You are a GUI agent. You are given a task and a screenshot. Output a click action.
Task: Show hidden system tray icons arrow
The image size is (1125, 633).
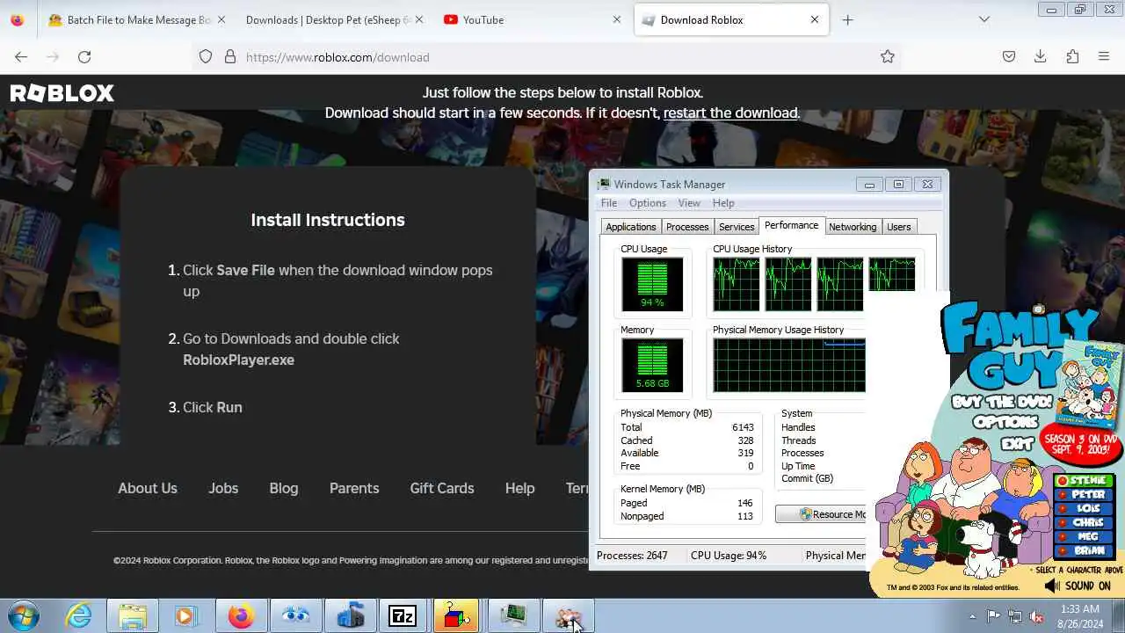[x=972, y=616]
